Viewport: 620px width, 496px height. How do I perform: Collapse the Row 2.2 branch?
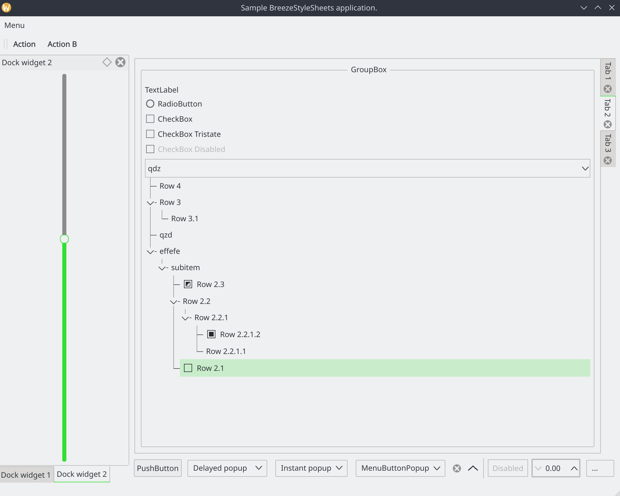pyautogui.click(x=173, y=302)
